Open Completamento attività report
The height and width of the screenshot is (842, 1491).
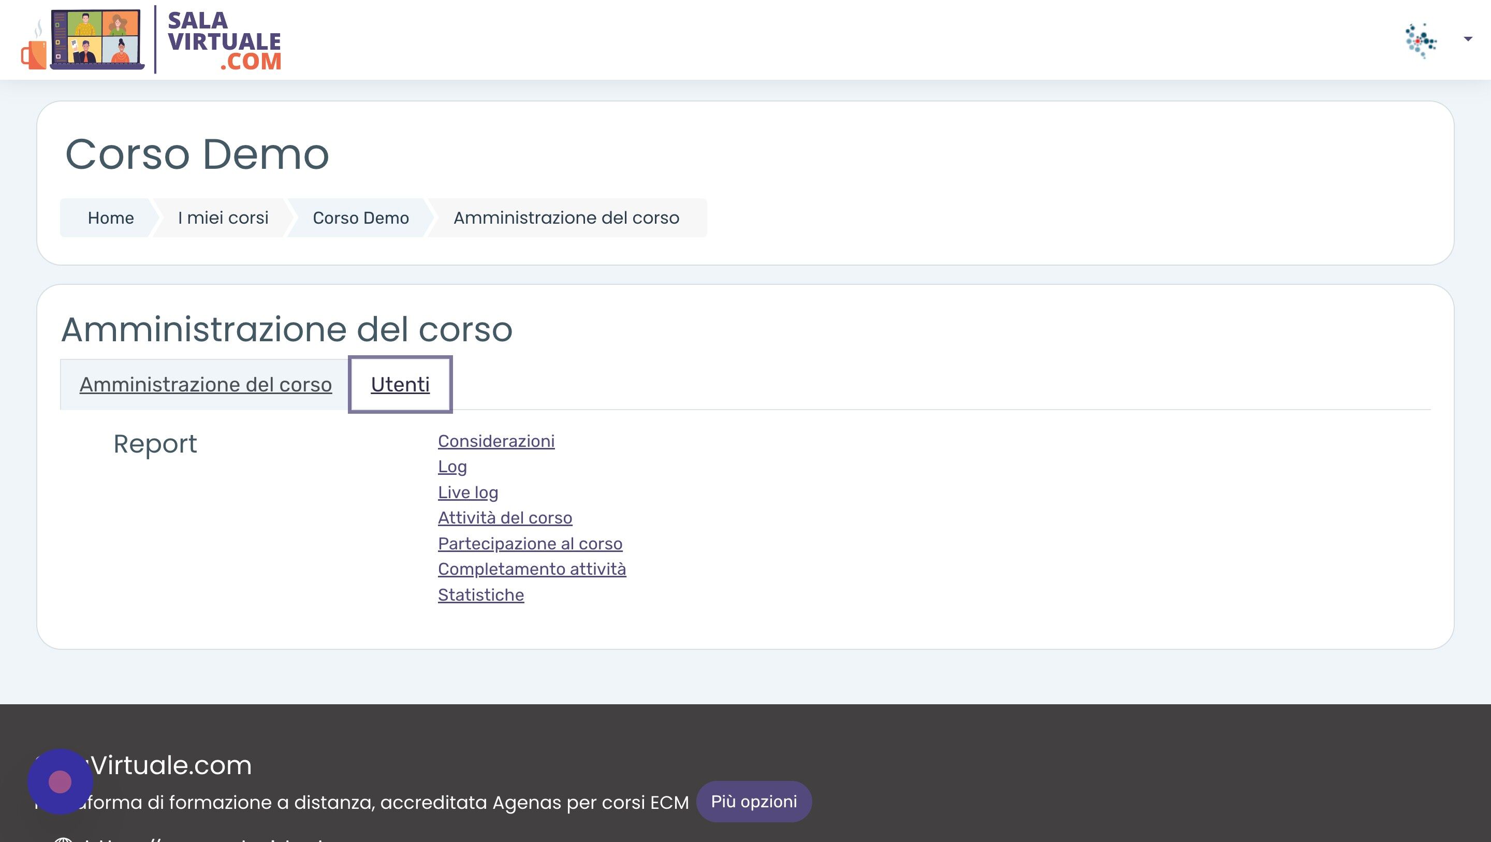(531, 569)
